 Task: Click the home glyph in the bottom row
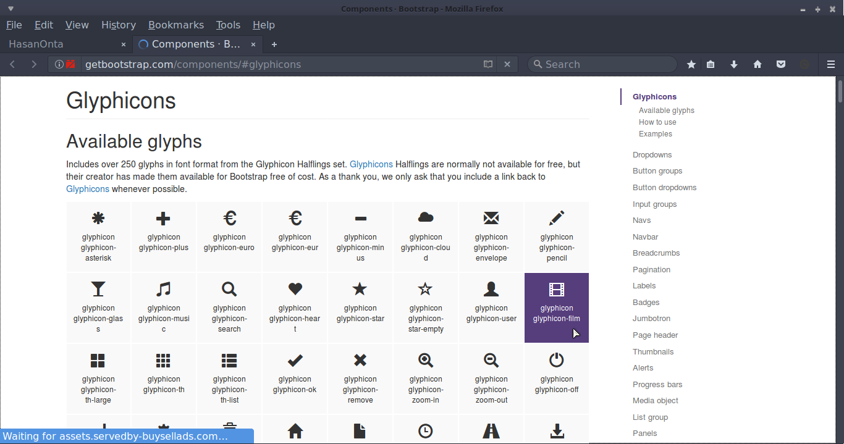pos(295,430)
